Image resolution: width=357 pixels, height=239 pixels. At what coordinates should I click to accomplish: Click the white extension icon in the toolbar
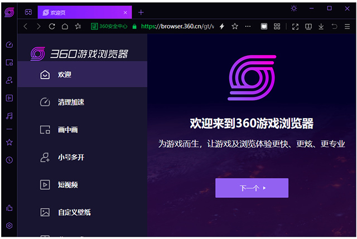coord(264,26)
